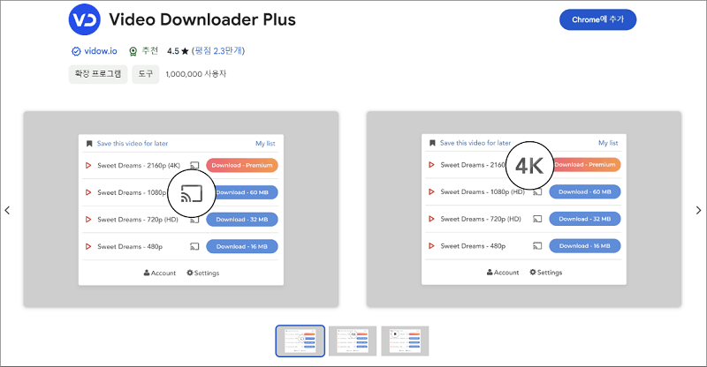Click the Account person icon in the right screenshot
This screenshot has height=367, width=707.
point(490,273)
